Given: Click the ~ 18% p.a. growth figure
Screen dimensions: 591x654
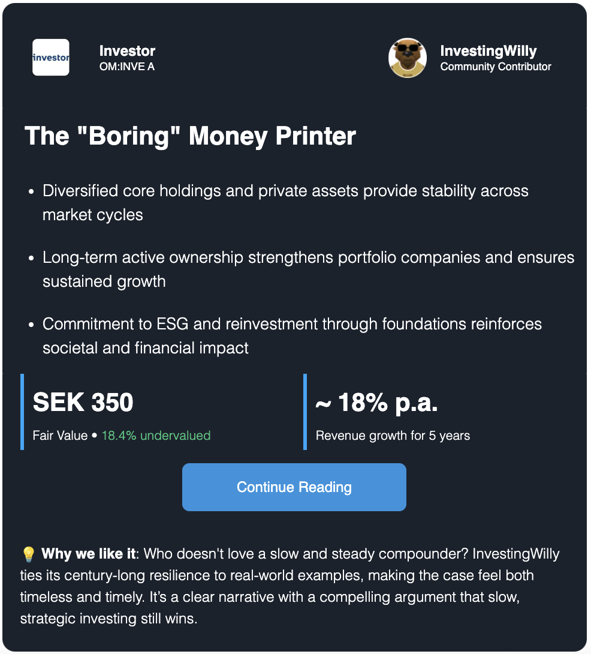Looking at the screenshot, I should coord(377,403).
